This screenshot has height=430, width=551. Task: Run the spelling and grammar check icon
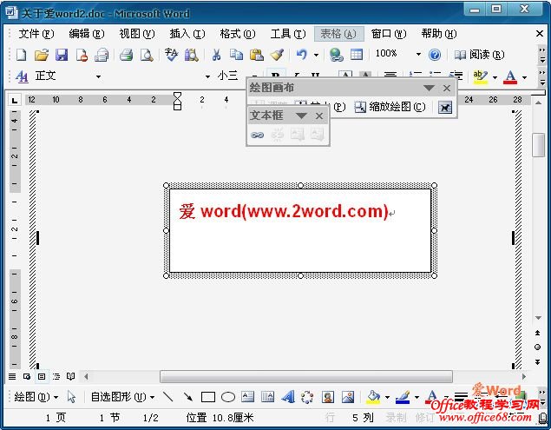click(171, 55)
